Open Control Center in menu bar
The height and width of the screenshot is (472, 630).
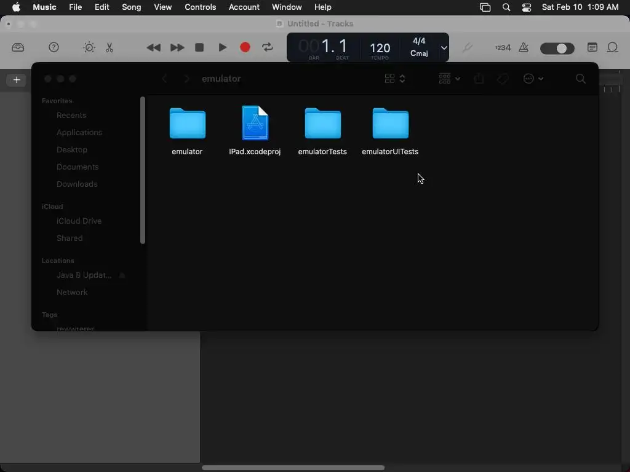527,7
